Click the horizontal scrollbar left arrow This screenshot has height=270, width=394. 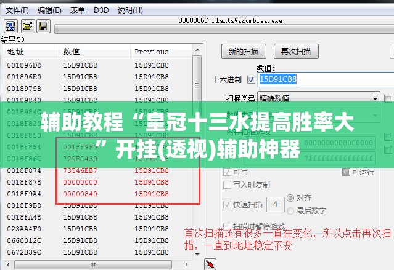pyautogui.click(x=8, y=264)
